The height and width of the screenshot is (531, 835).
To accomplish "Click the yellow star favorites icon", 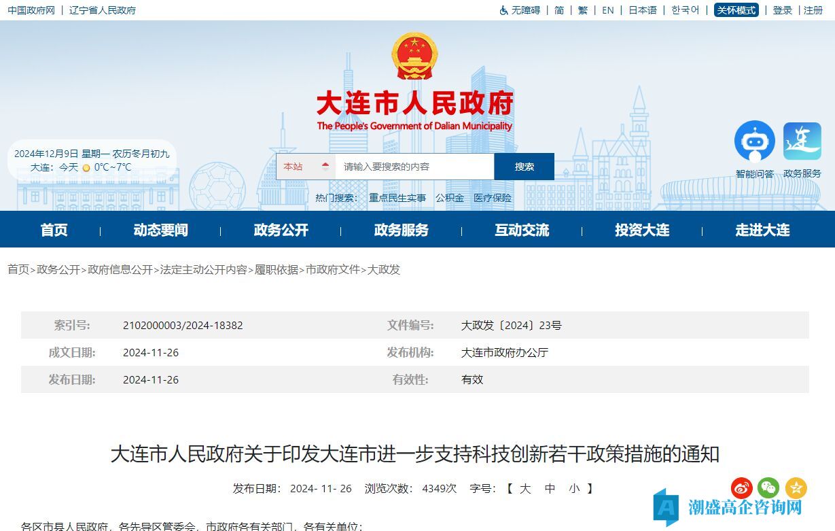I will [x=796, y=487].
